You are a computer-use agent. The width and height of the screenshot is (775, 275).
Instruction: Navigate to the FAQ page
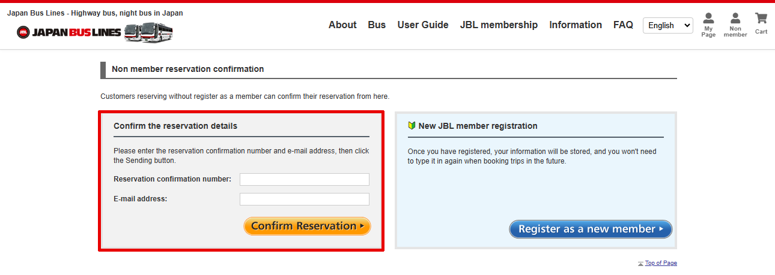[623, 25]
